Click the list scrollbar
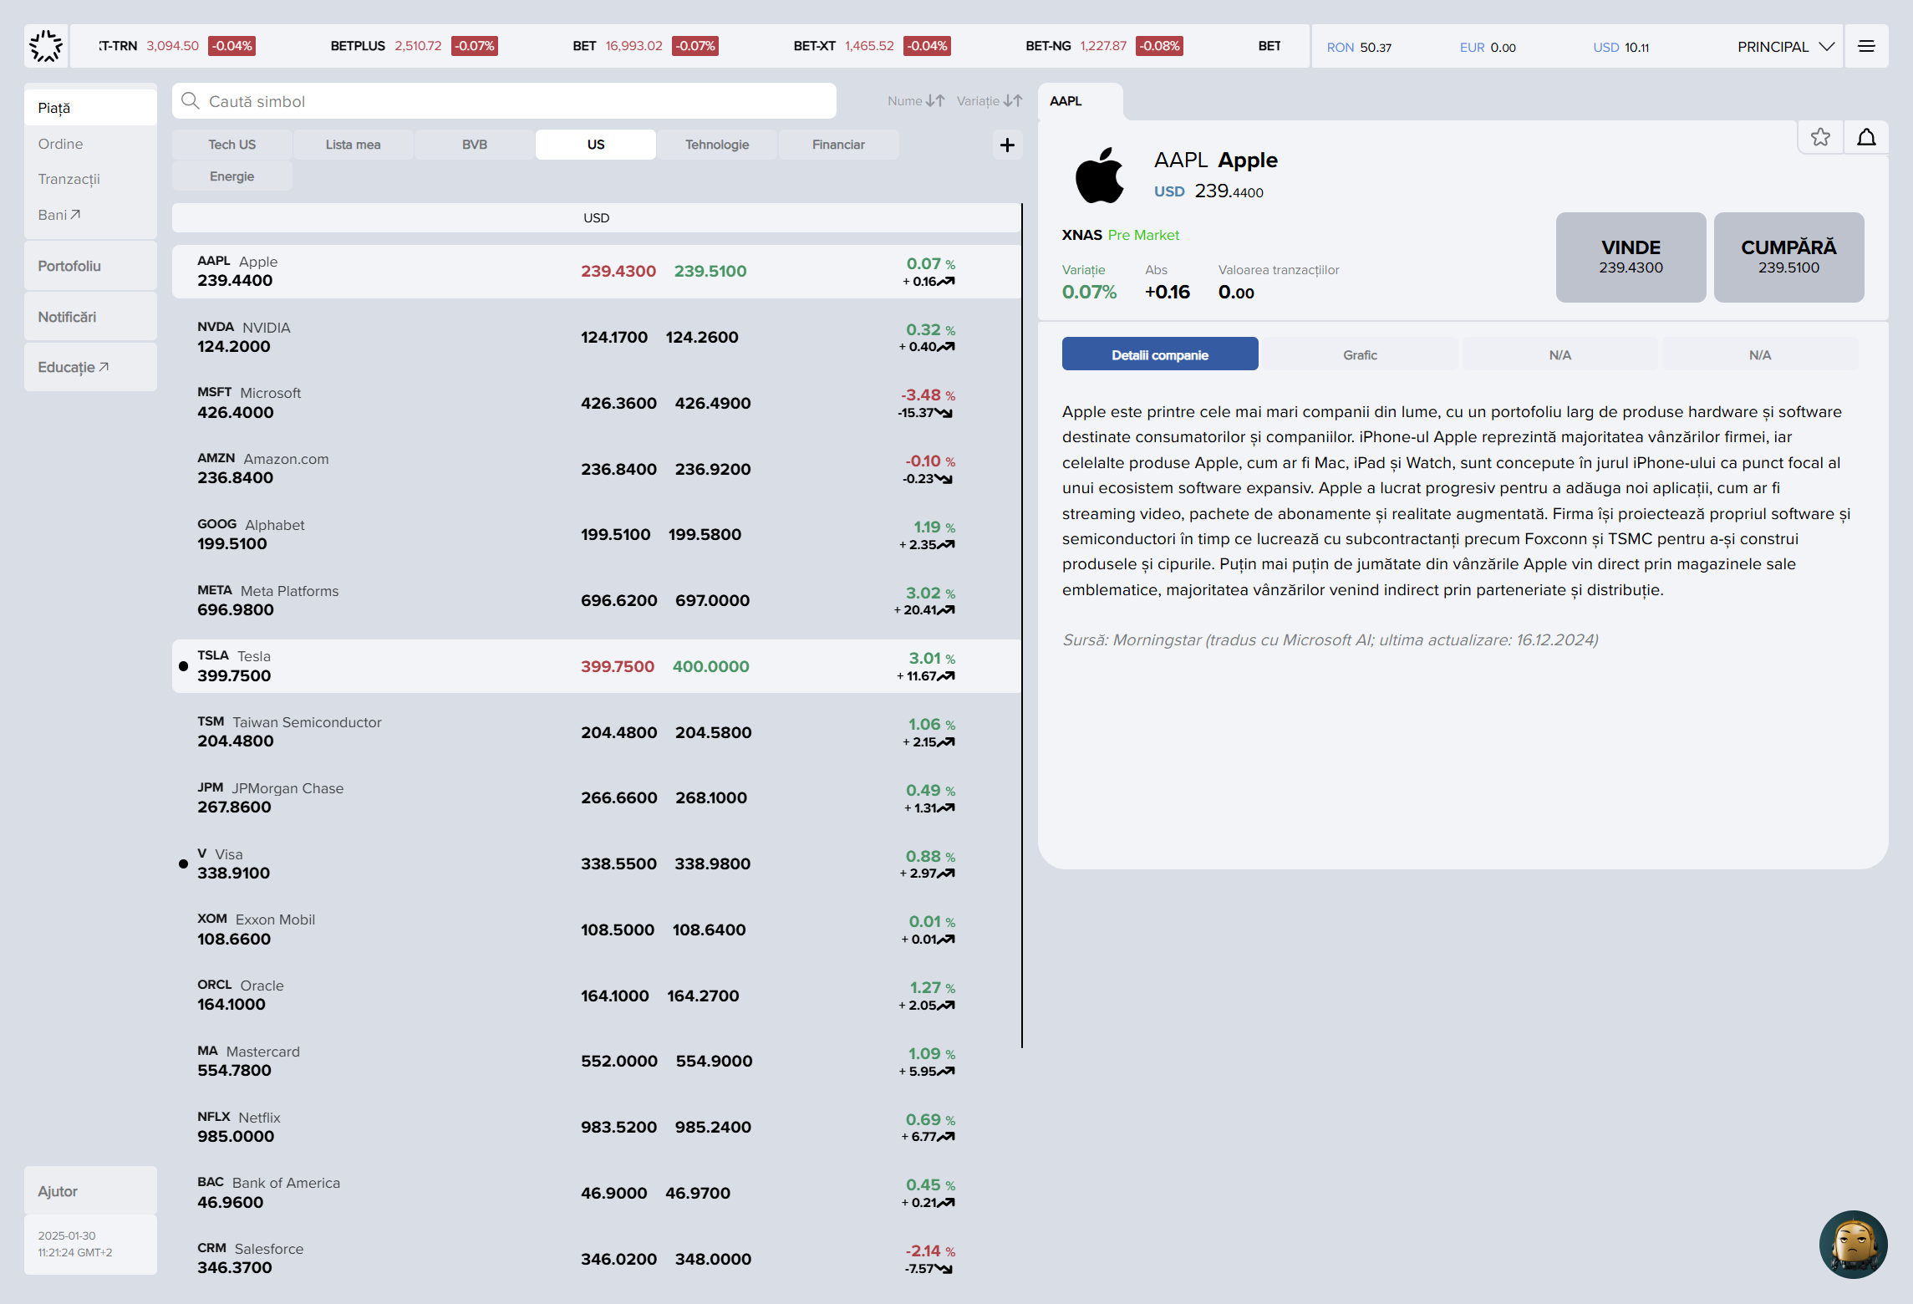The width and height of the screenshot is (1913, 1304). click(1022, 625)
